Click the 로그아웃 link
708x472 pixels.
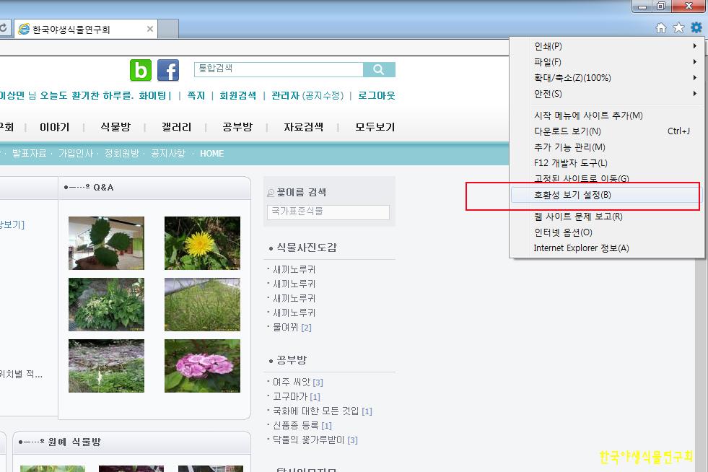coord(376,95)
